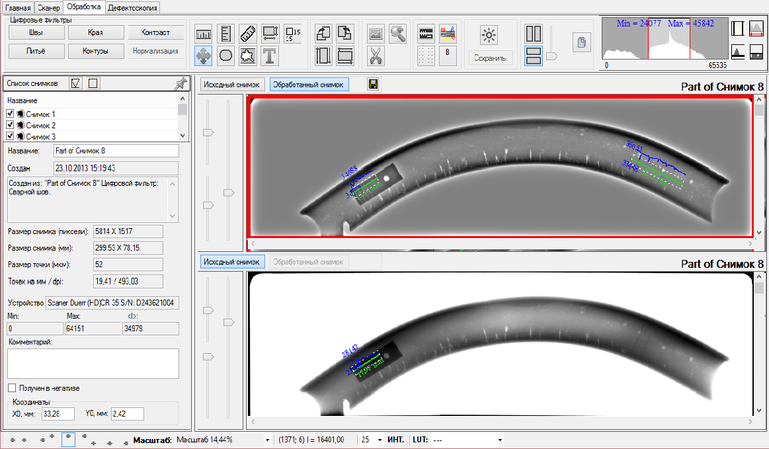This screenshot has height=449, width=769.
Task: Select the ellipse region tool
Action: (x=225, y=57)
